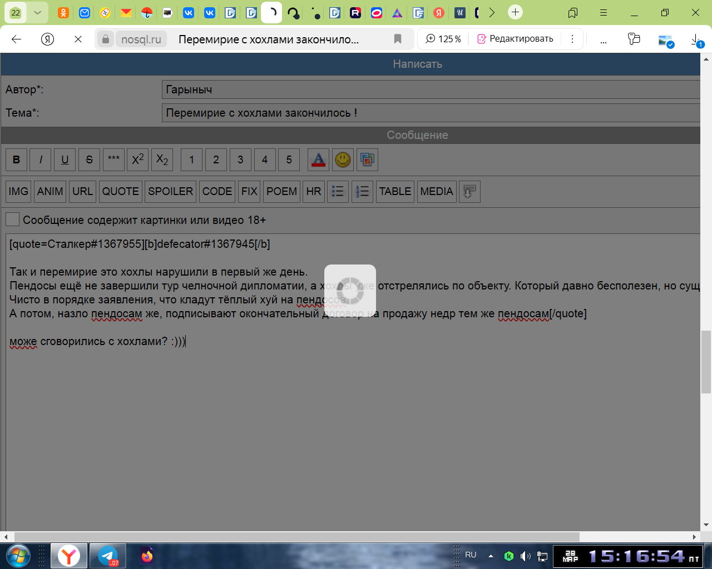This screenshot has width=712, height=569.
Task: Open the three-dot menu beside Редактировать
Action: coord(572,39)
